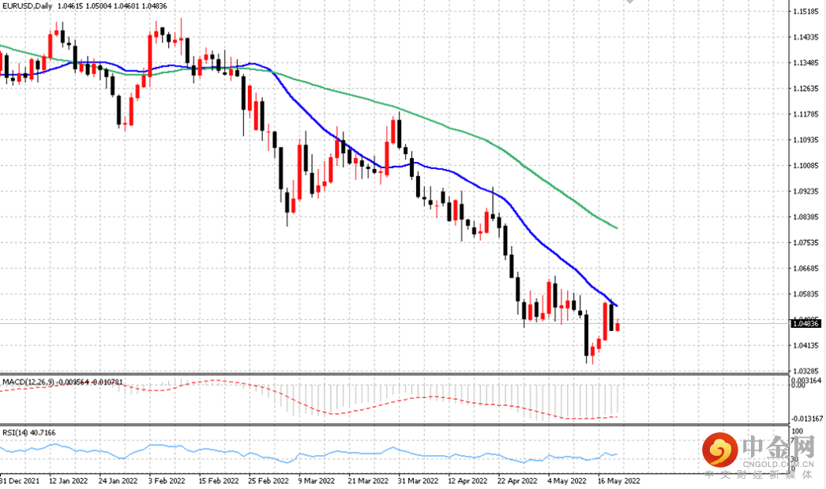
Task: Click the 1.03285 price axis label
Action: [x=806, y=371]
